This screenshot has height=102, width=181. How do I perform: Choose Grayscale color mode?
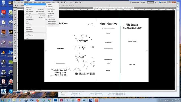coord(50,6)
